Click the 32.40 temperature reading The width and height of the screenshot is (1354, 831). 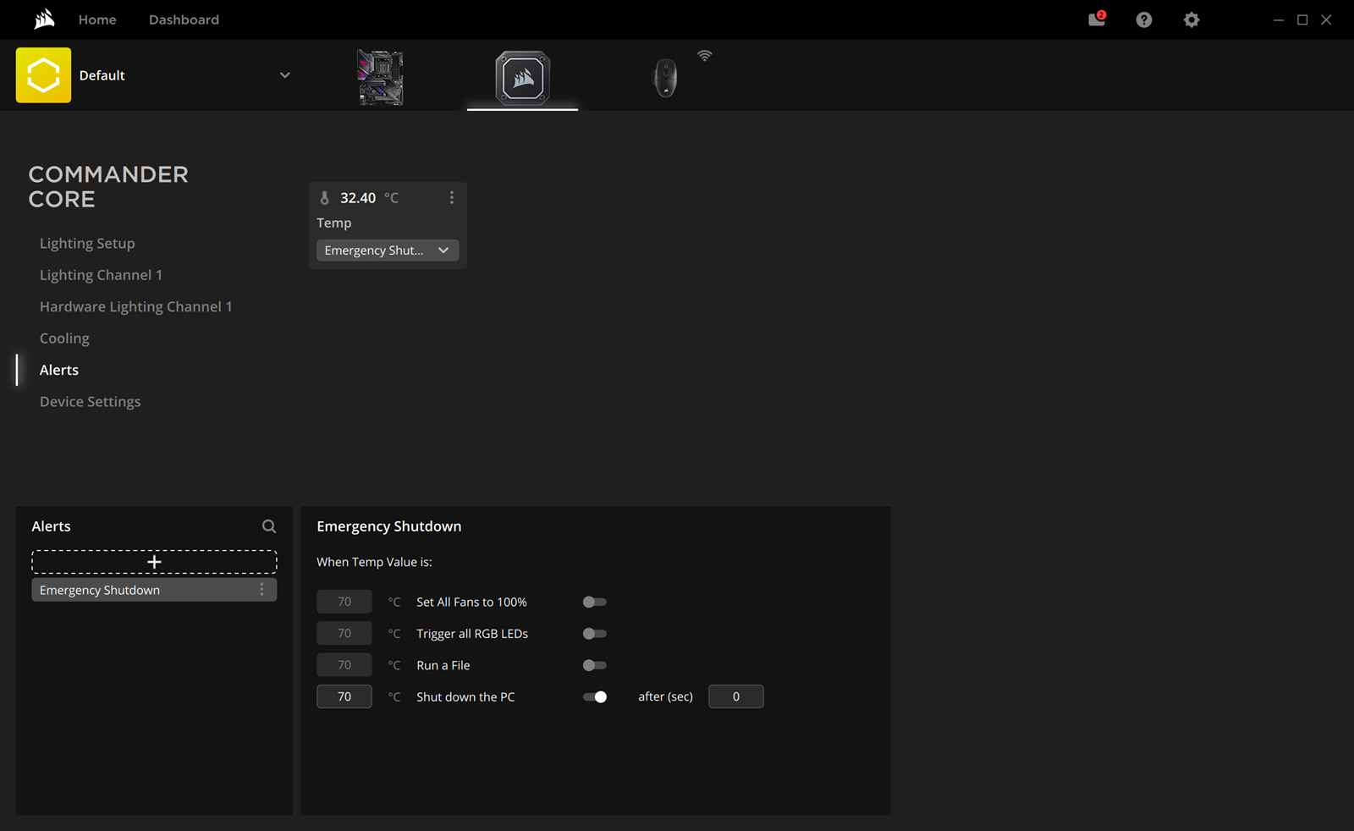[358, 198]
